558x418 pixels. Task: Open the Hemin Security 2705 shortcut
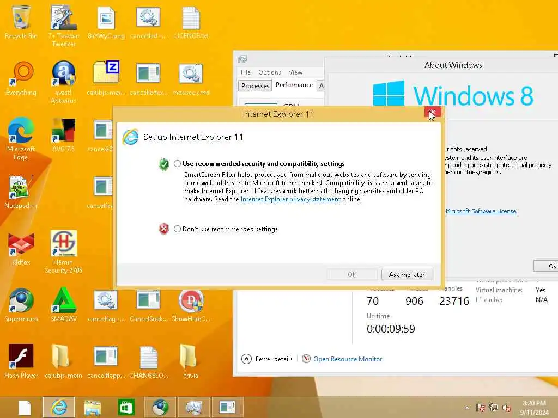(x=63, y=253)
